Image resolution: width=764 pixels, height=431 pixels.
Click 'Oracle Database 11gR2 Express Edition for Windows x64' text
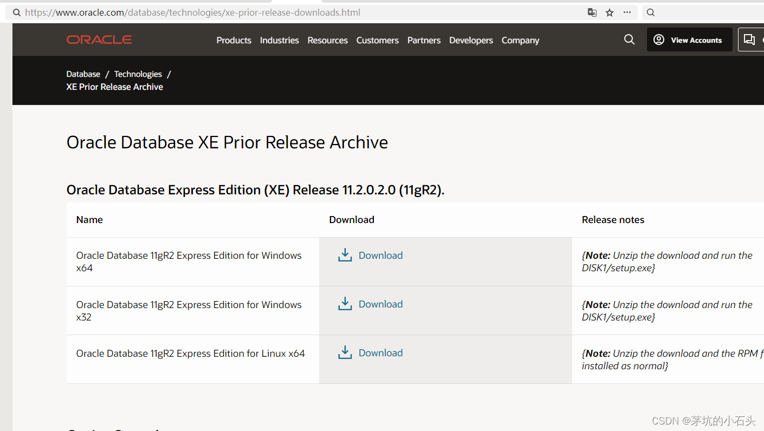click(x=189, y=262)
